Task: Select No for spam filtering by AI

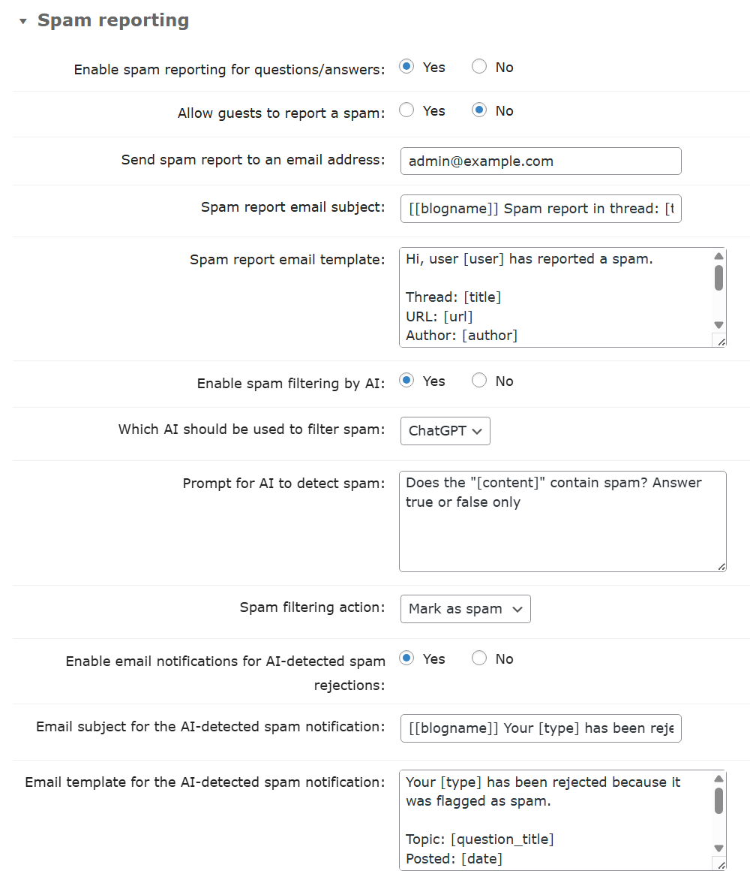Action: [x=479, y=381]
